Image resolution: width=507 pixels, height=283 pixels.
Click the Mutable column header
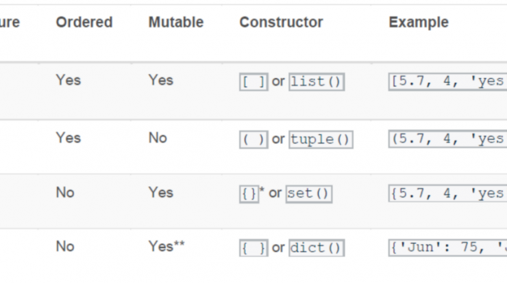click(x=176, y=23)
